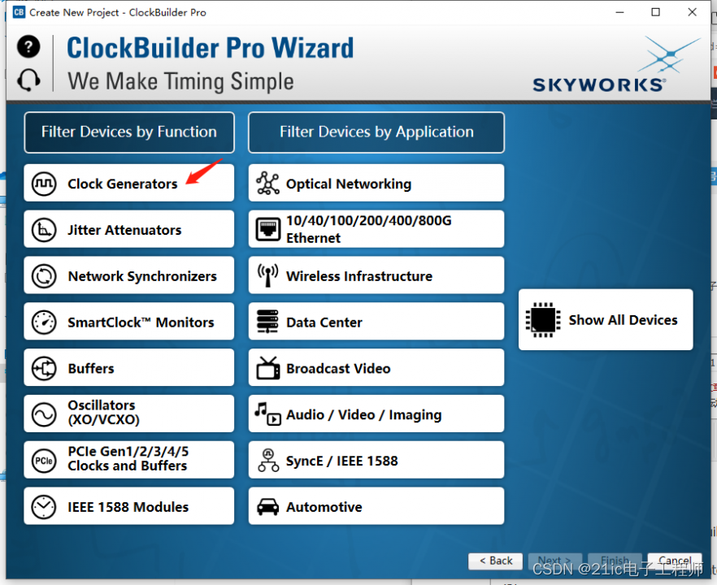Select Jitter Attenuators device filter

coord(129,229)
